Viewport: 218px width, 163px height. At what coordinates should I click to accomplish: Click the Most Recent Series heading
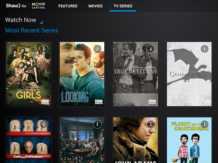pyautogui.click(x=32, y=30)
